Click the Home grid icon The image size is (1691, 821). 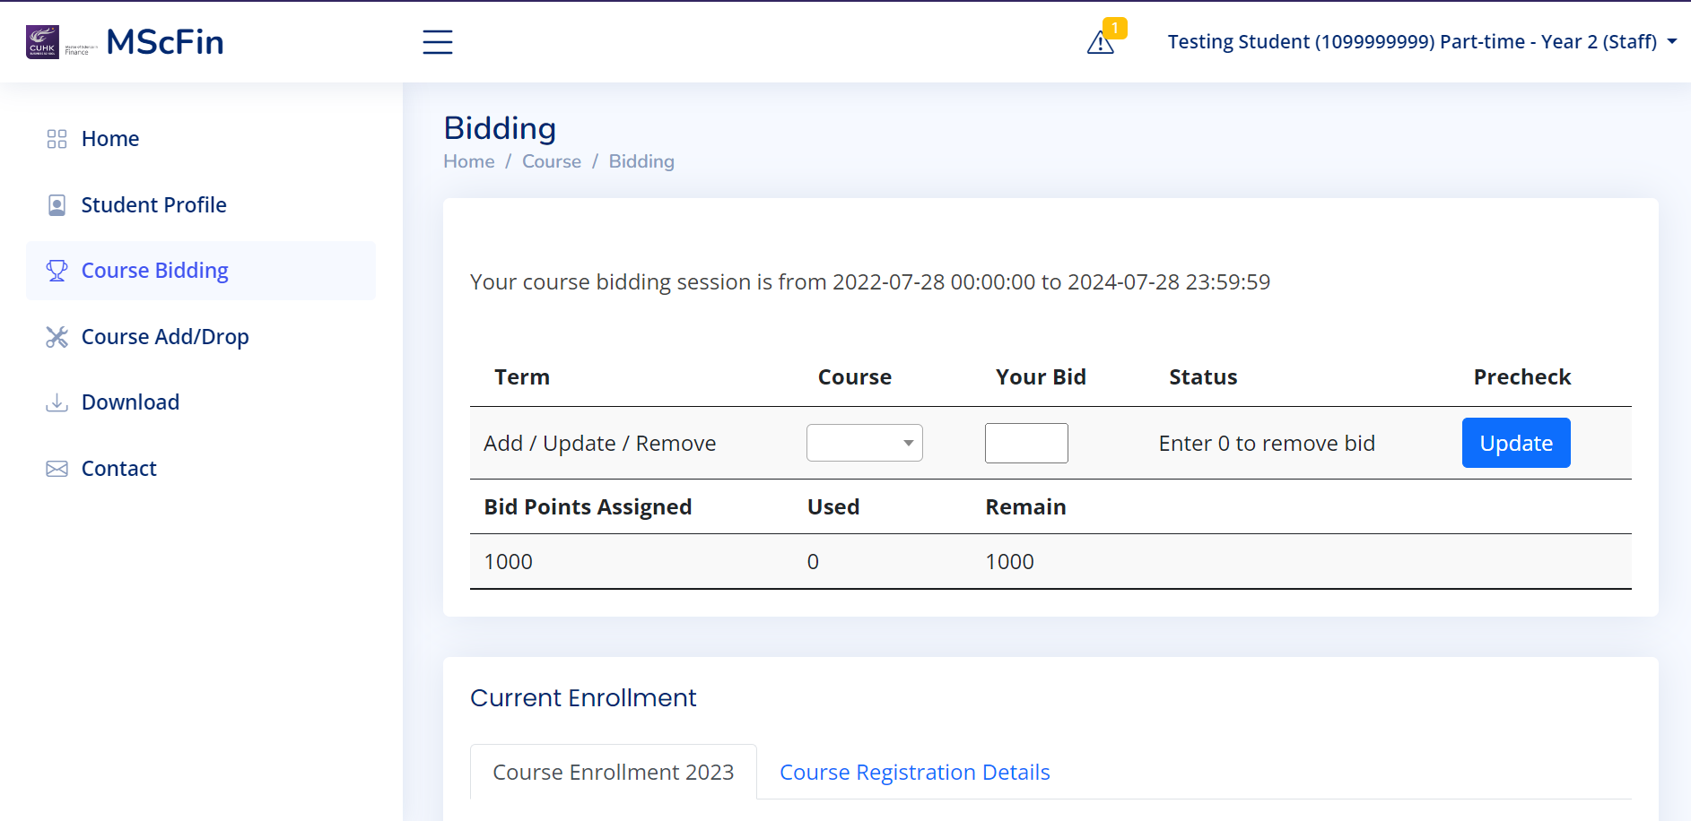tap(57, 139)
